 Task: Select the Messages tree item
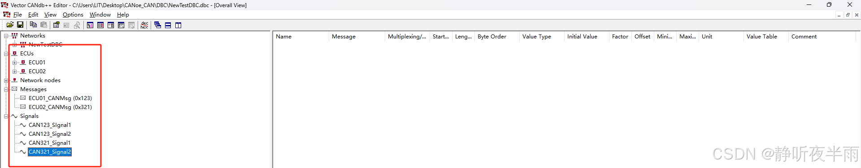point(33,89)
